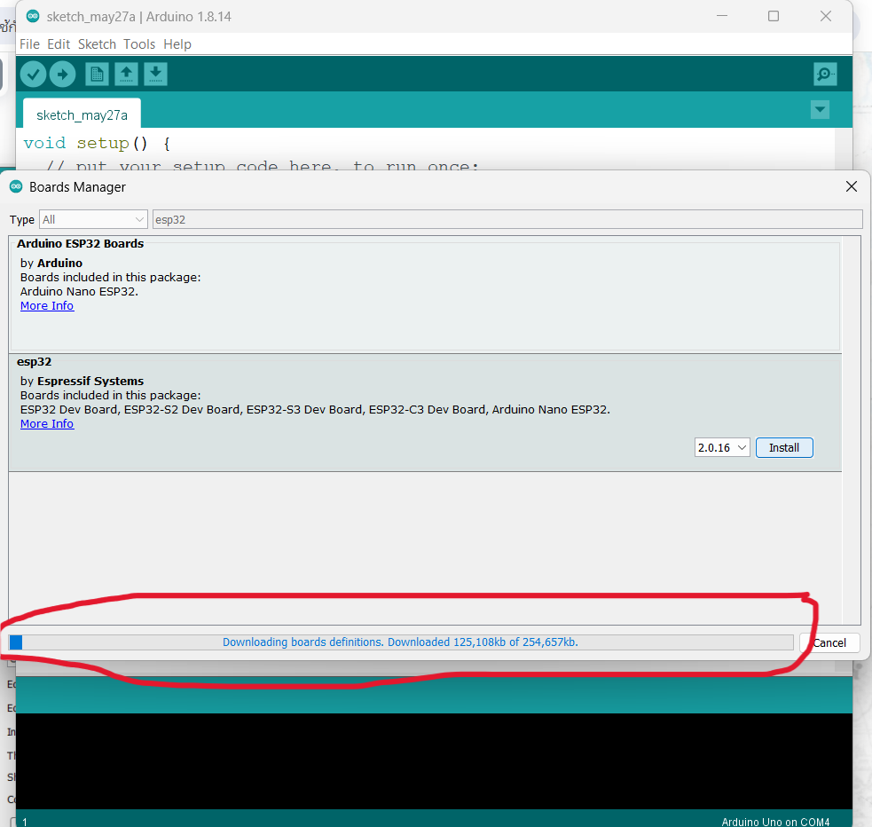Open the Edit menu
The height and width of the screenshot is (827, 872).
tap(59, 44)
